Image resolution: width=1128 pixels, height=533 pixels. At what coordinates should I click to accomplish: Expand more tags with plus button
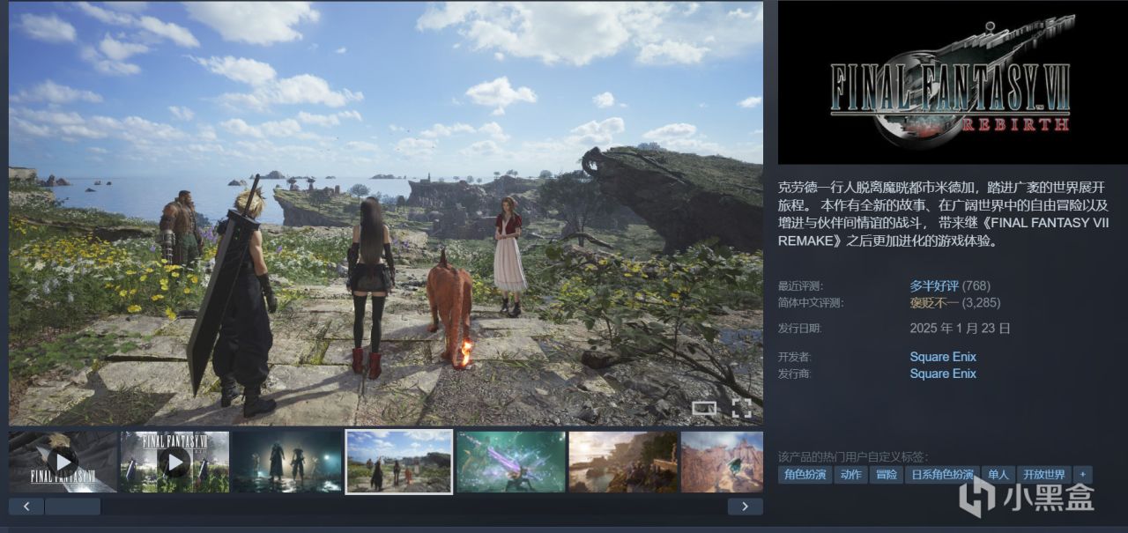[1082, 475]
